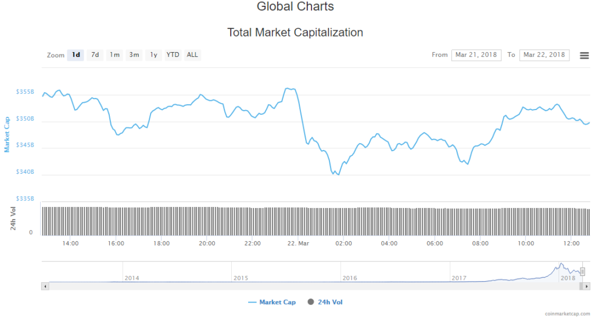Select the 7d zoom range
Image resolution: width=595 pixels, height=317 pixels.
(95, 55)
